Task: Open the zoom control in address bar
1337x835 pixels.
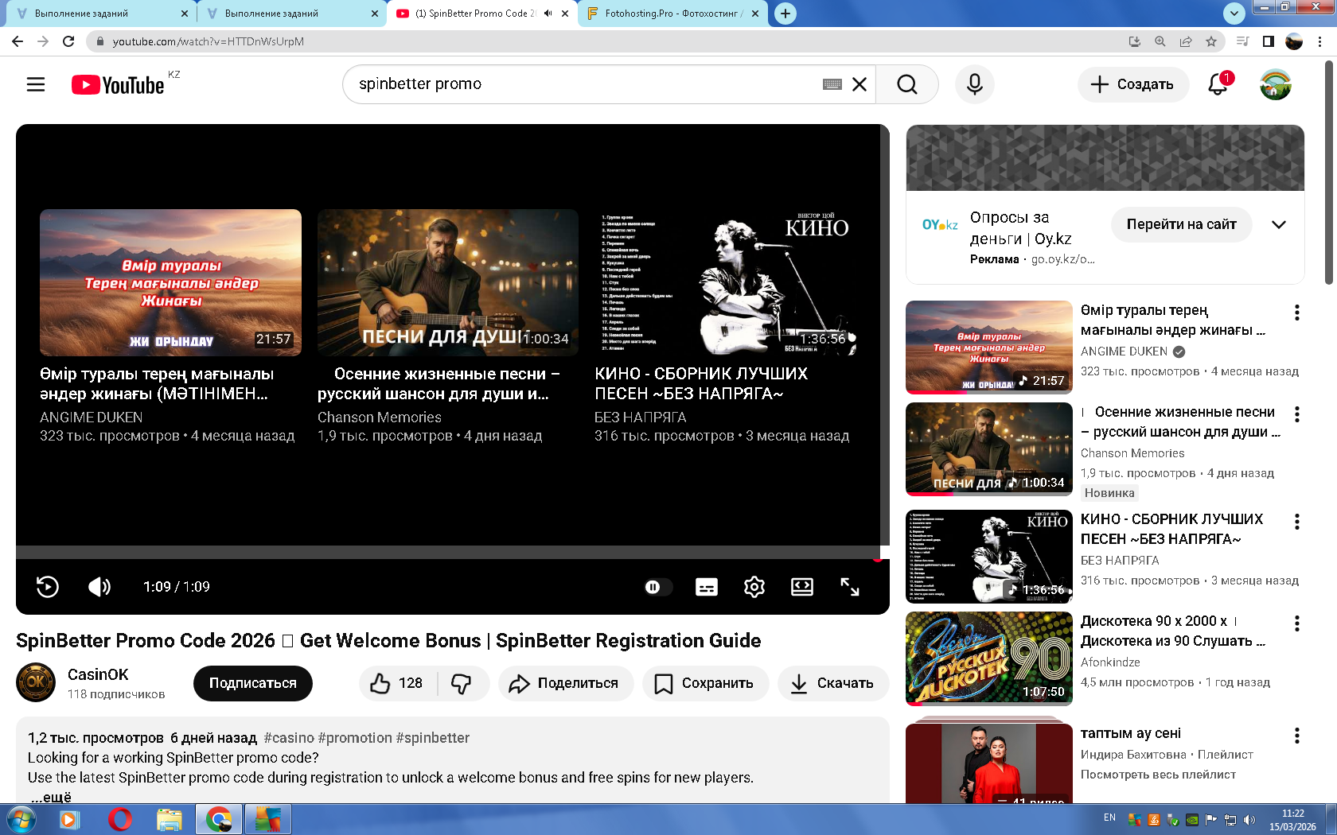Action: [x=1160, y=41]
